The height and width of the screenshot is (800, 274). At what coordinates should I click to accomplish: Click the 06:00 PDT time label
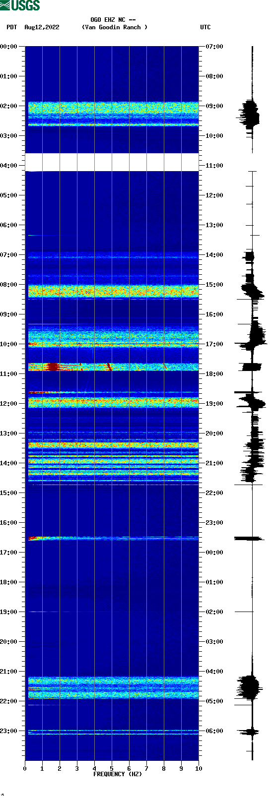(x=9, y=225)
